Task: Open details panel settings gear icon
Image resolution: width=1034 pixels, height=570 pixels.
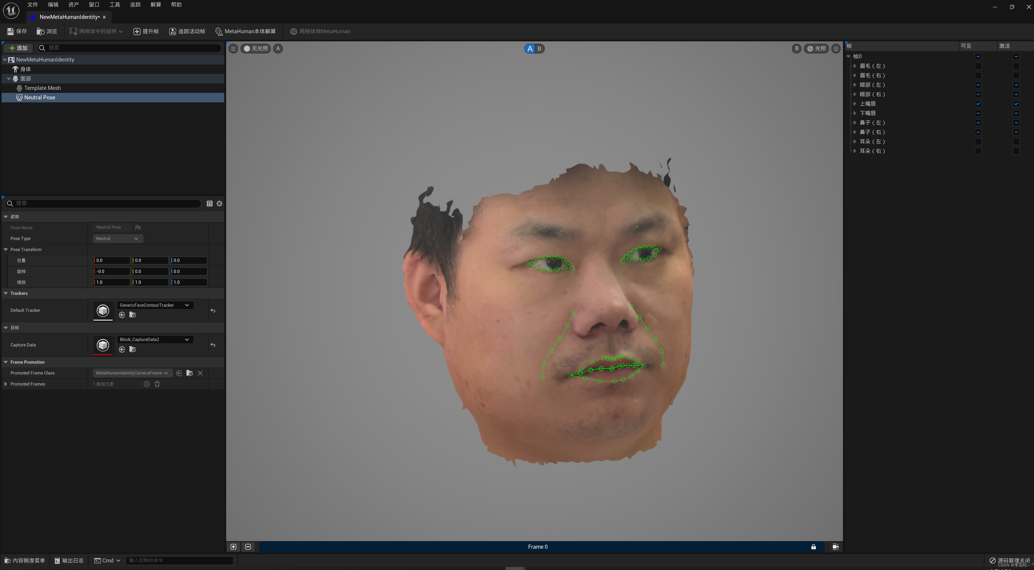Action: pyautogui.click(x=220, y=204)
